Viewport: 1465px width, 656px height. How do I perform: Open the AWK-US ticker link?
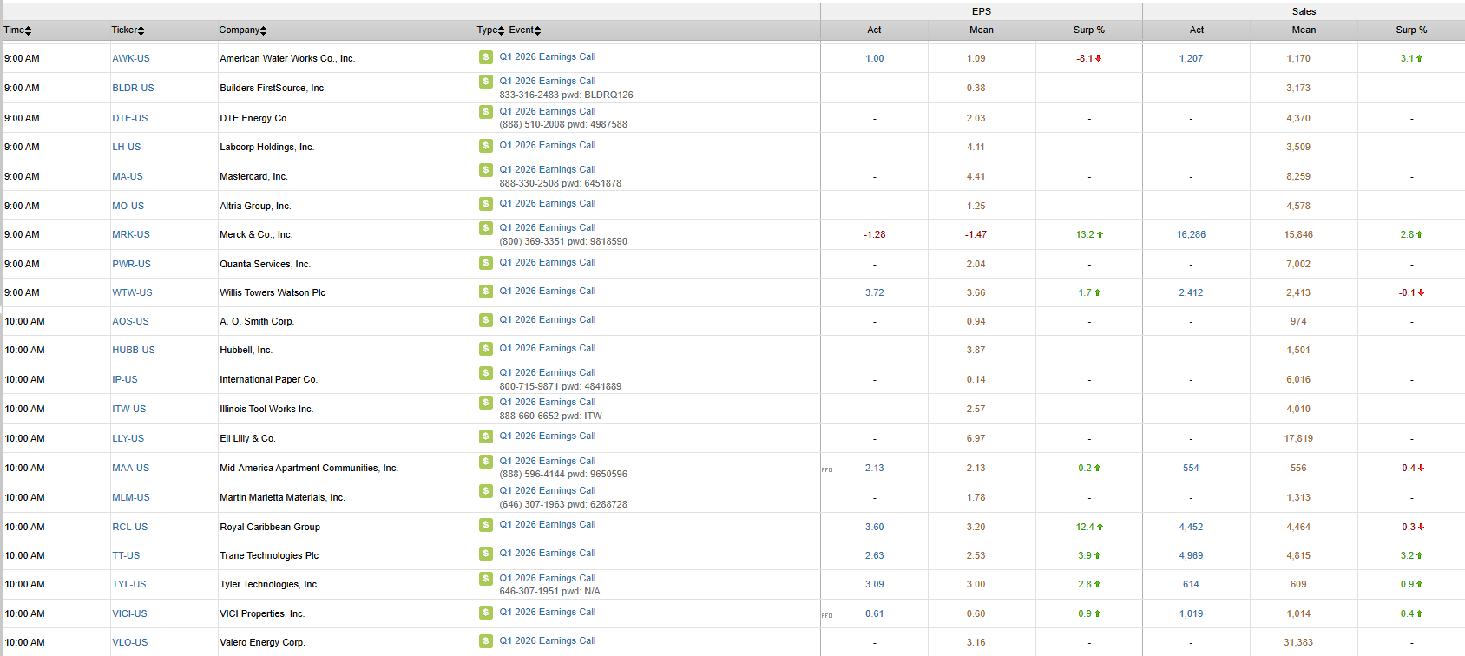tap(131, 59)
